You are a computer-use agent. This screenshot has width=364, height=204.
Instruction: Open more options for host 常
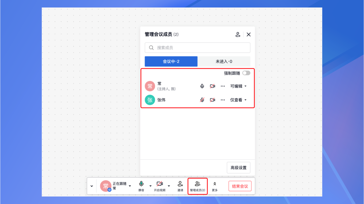[x=223, y=86]
